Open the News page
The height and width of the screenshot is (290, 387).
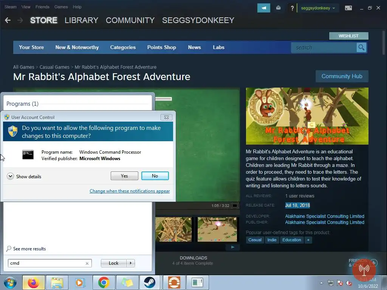pos(195,47)
